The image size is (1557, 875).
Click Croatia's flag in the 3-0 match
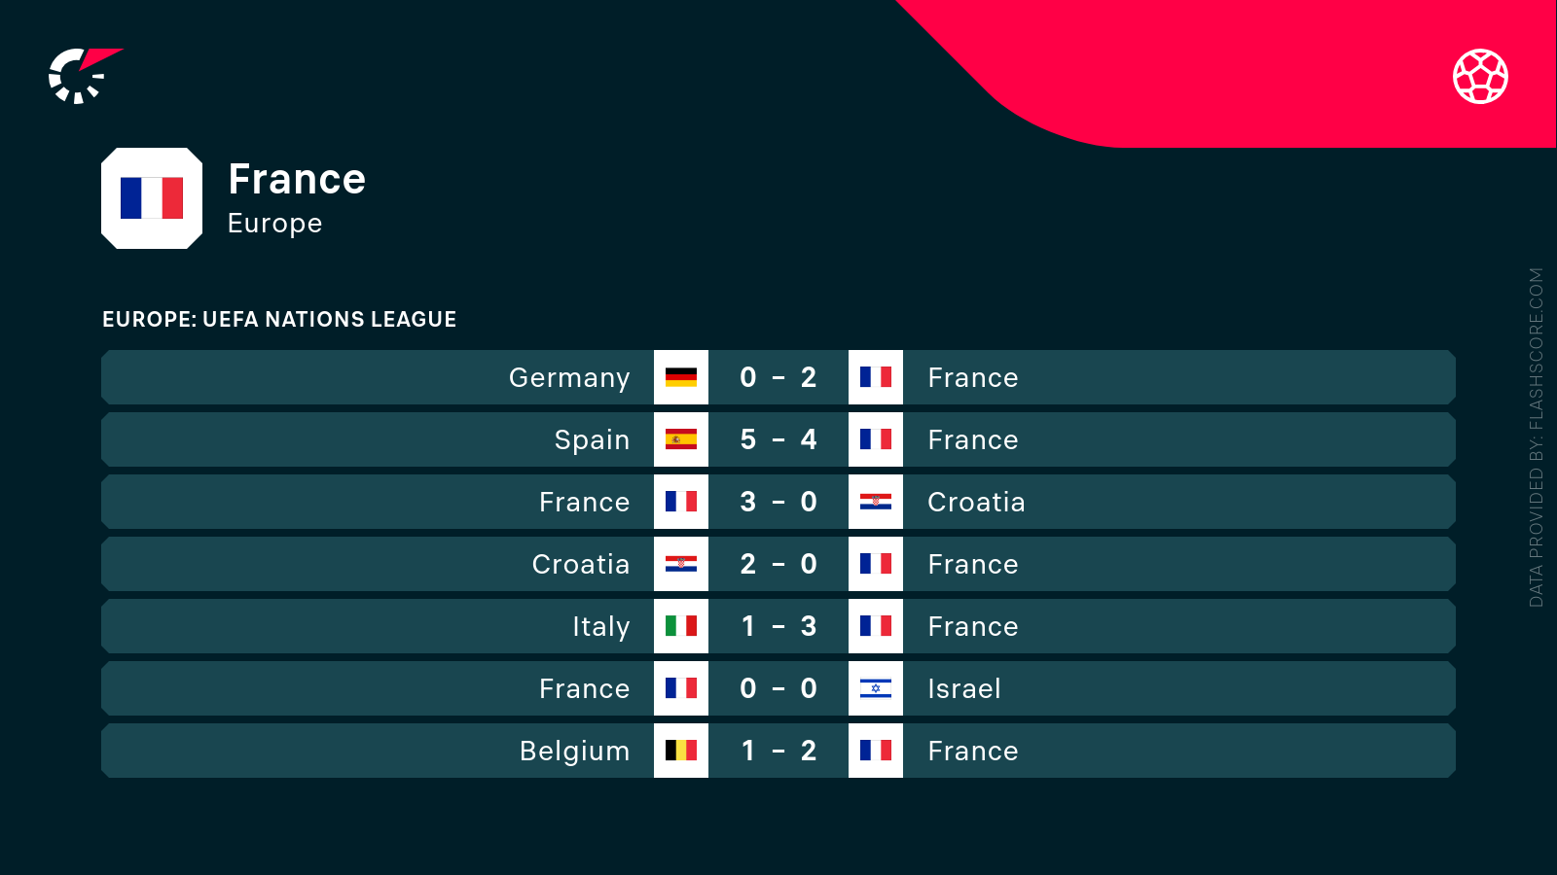[876, 502]
